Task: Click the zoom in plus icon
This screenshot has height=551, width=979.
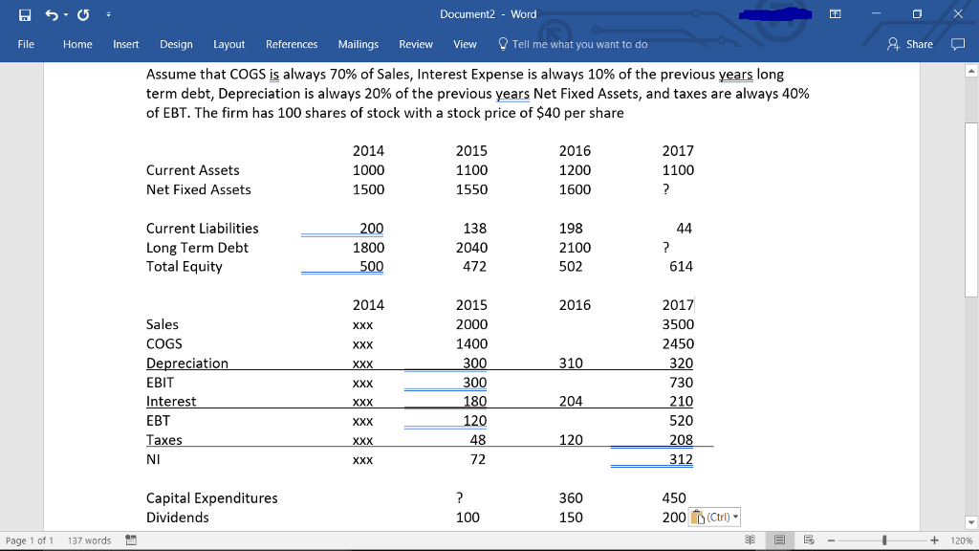Action: (x=933, y=540)
